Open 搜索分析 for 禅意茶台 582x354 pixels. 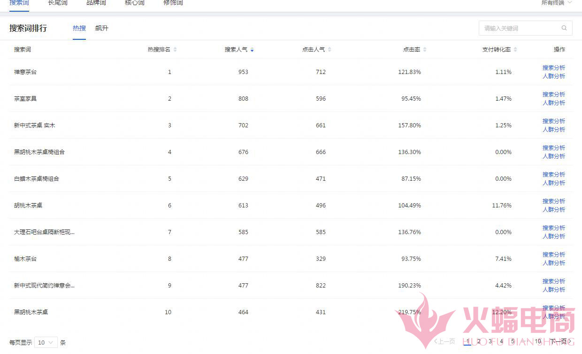click(x=554, y=68)
